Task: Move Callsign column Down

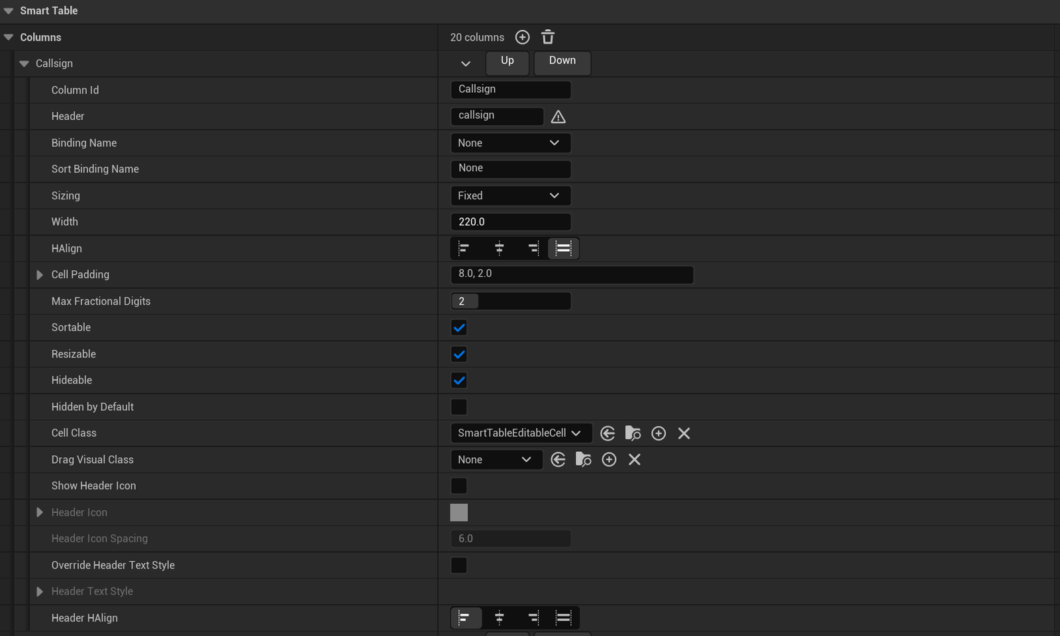Action: (562, 63)
